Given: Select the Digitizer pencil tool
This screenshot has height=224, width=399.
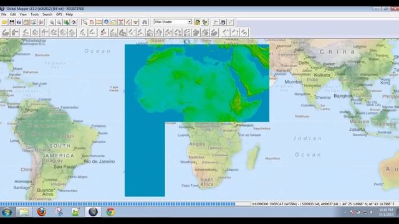Looking at the screenshot, I should [128, 22].
